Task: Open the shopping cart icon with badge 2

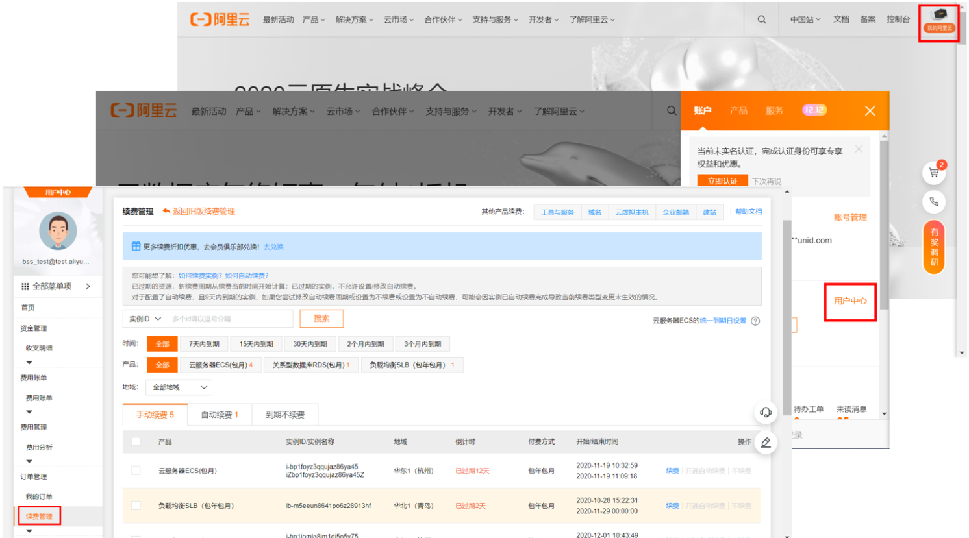Action: coord(934,173)
